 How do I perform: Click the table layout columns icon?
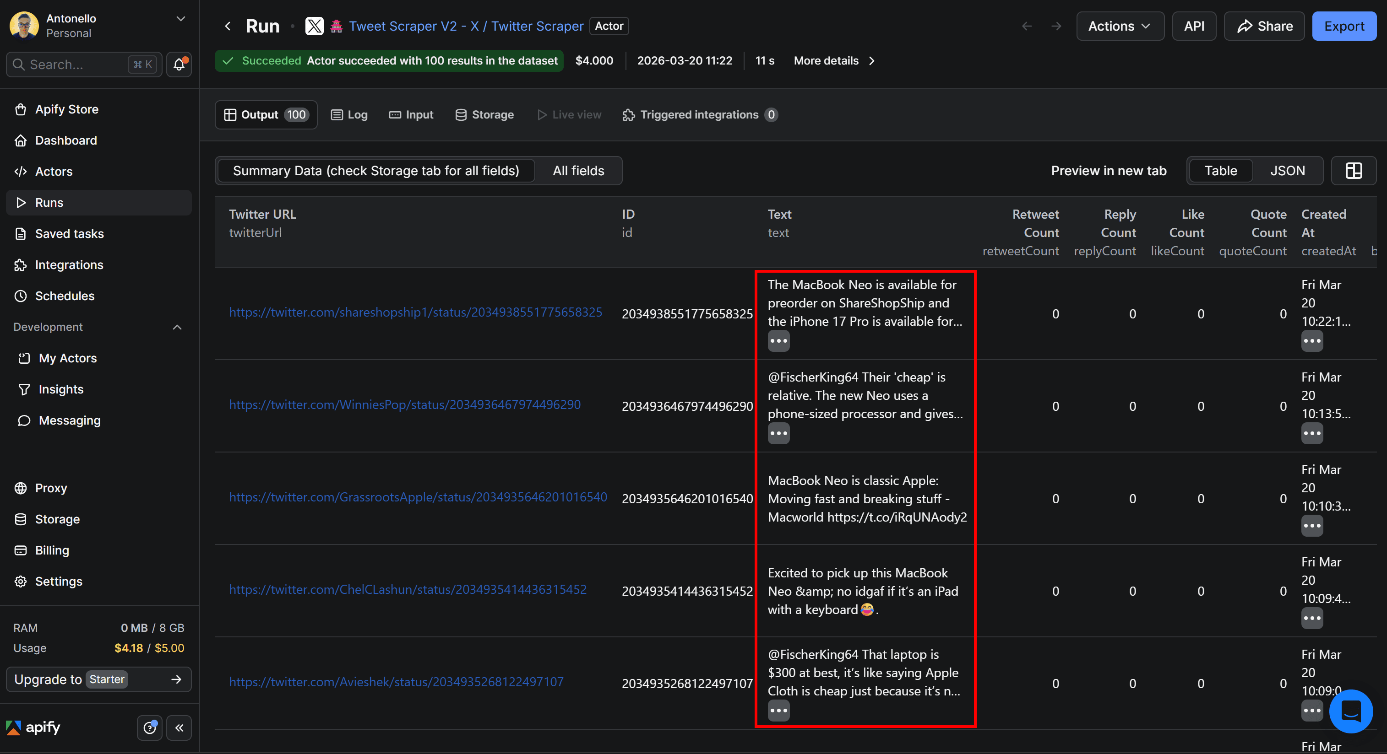click(1354, 171)
